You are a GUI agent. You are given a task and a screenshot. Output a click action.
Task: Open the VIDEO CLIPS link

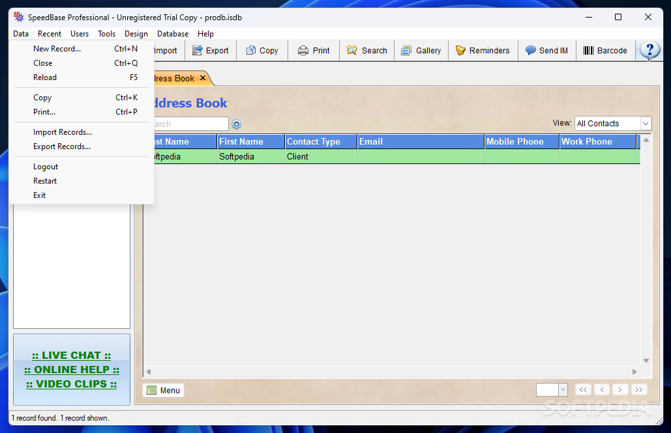pyautogui.click(x=72, y=384)
